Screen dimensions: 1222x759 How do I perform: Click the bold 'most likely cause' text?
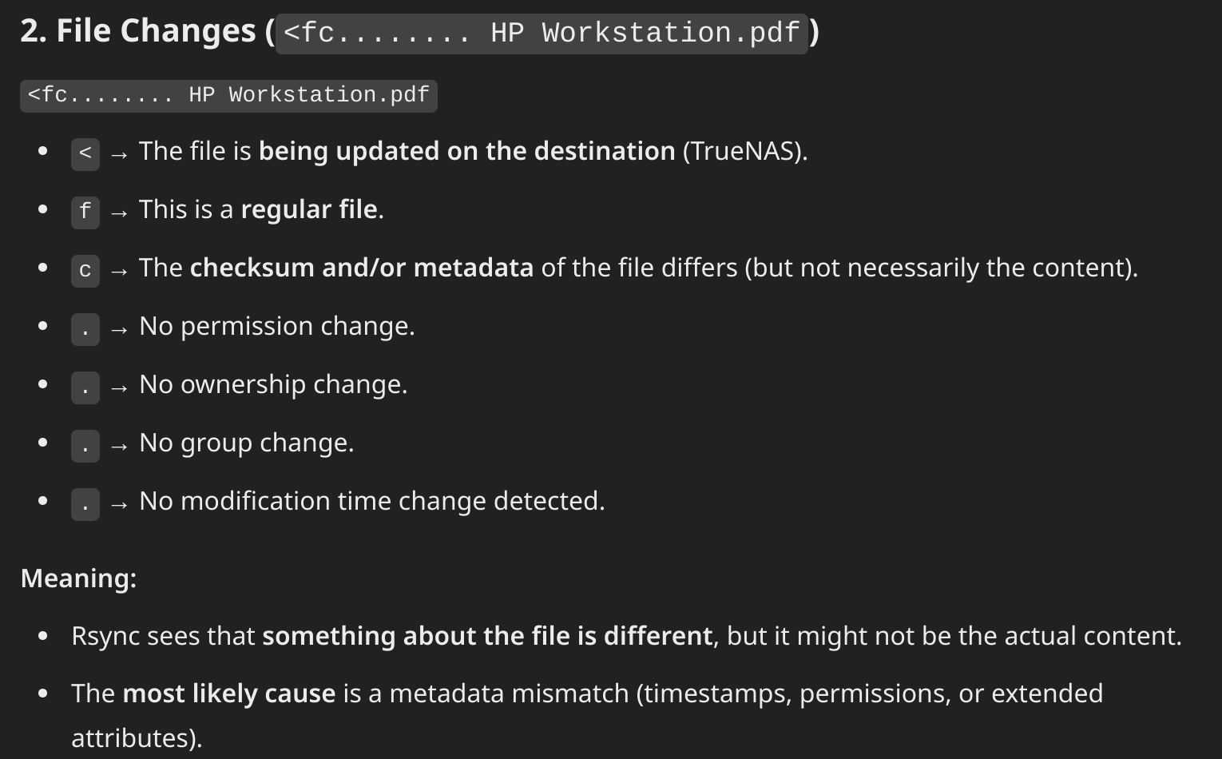(229, 693)
